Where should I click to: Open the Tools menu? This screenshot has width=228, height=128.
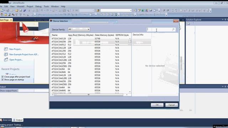(x=46, y=6)
